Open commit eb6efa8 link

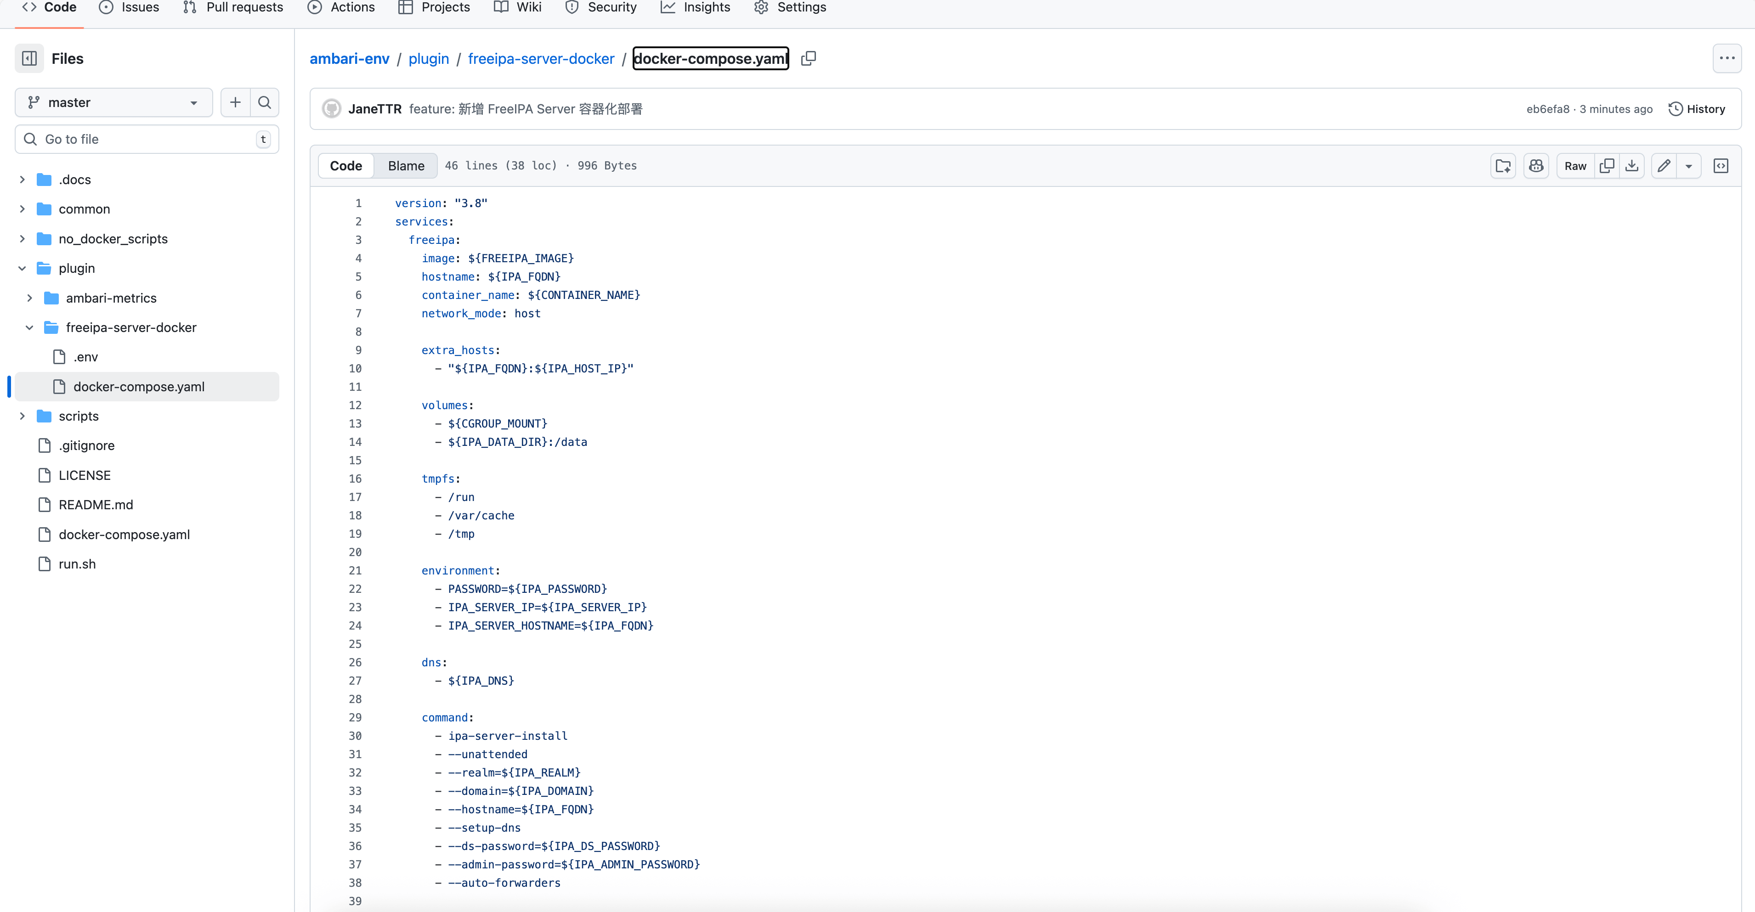coord(1547,109)
